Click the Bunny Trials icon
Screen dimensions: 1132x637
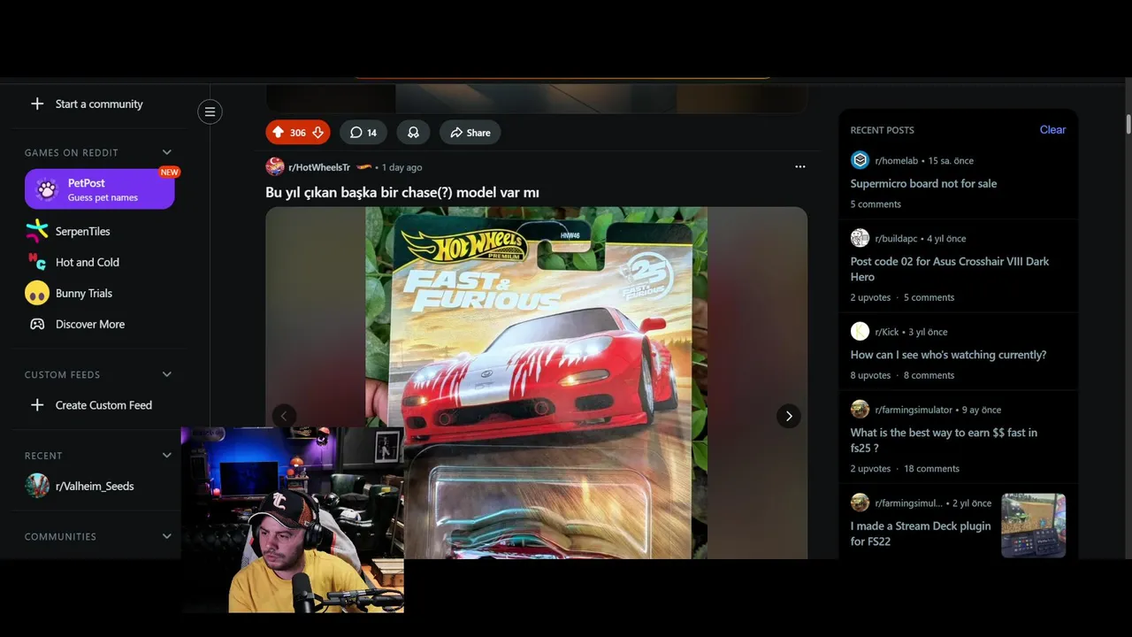(x=37, y=293)
